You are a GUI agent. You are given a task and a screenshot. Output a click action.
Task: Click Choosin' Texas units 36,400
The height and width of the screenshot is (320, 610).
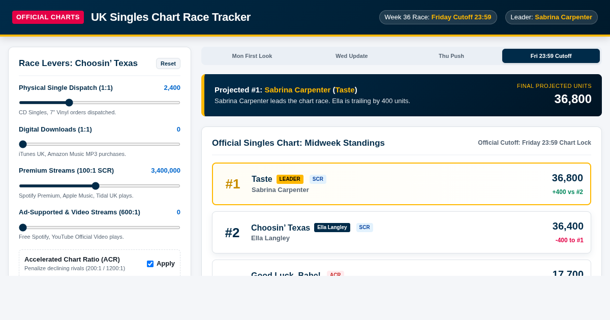pyautogui.click(x=568, y=226)
